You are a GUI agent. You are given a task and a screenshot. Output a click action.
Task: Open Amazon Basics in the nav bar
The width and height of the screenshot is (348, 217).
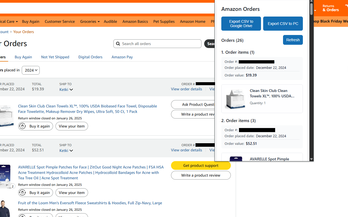click(x=135, y=21)
